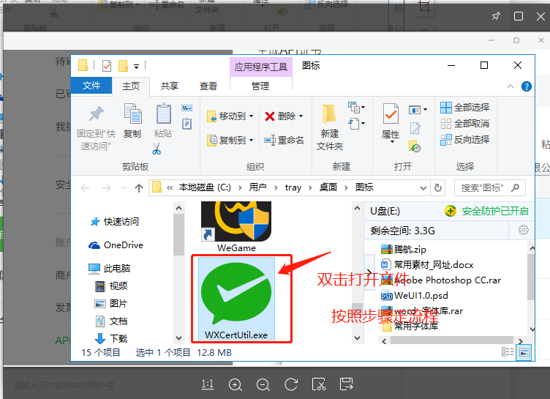Switch to the Home (主页) tab
Viewport: 550px width, 399px height.
click(x=131, y=86)
